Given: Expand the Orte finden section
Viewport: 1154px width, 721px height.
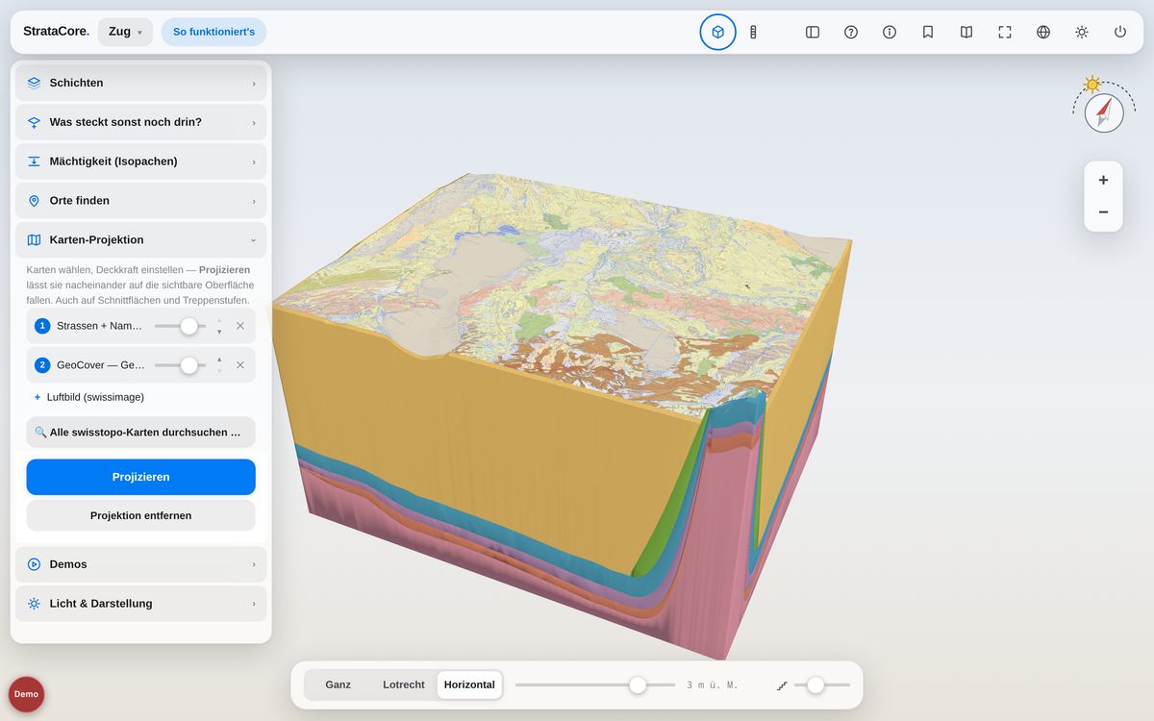Looking at the screenshot, I should pos(141,201).
